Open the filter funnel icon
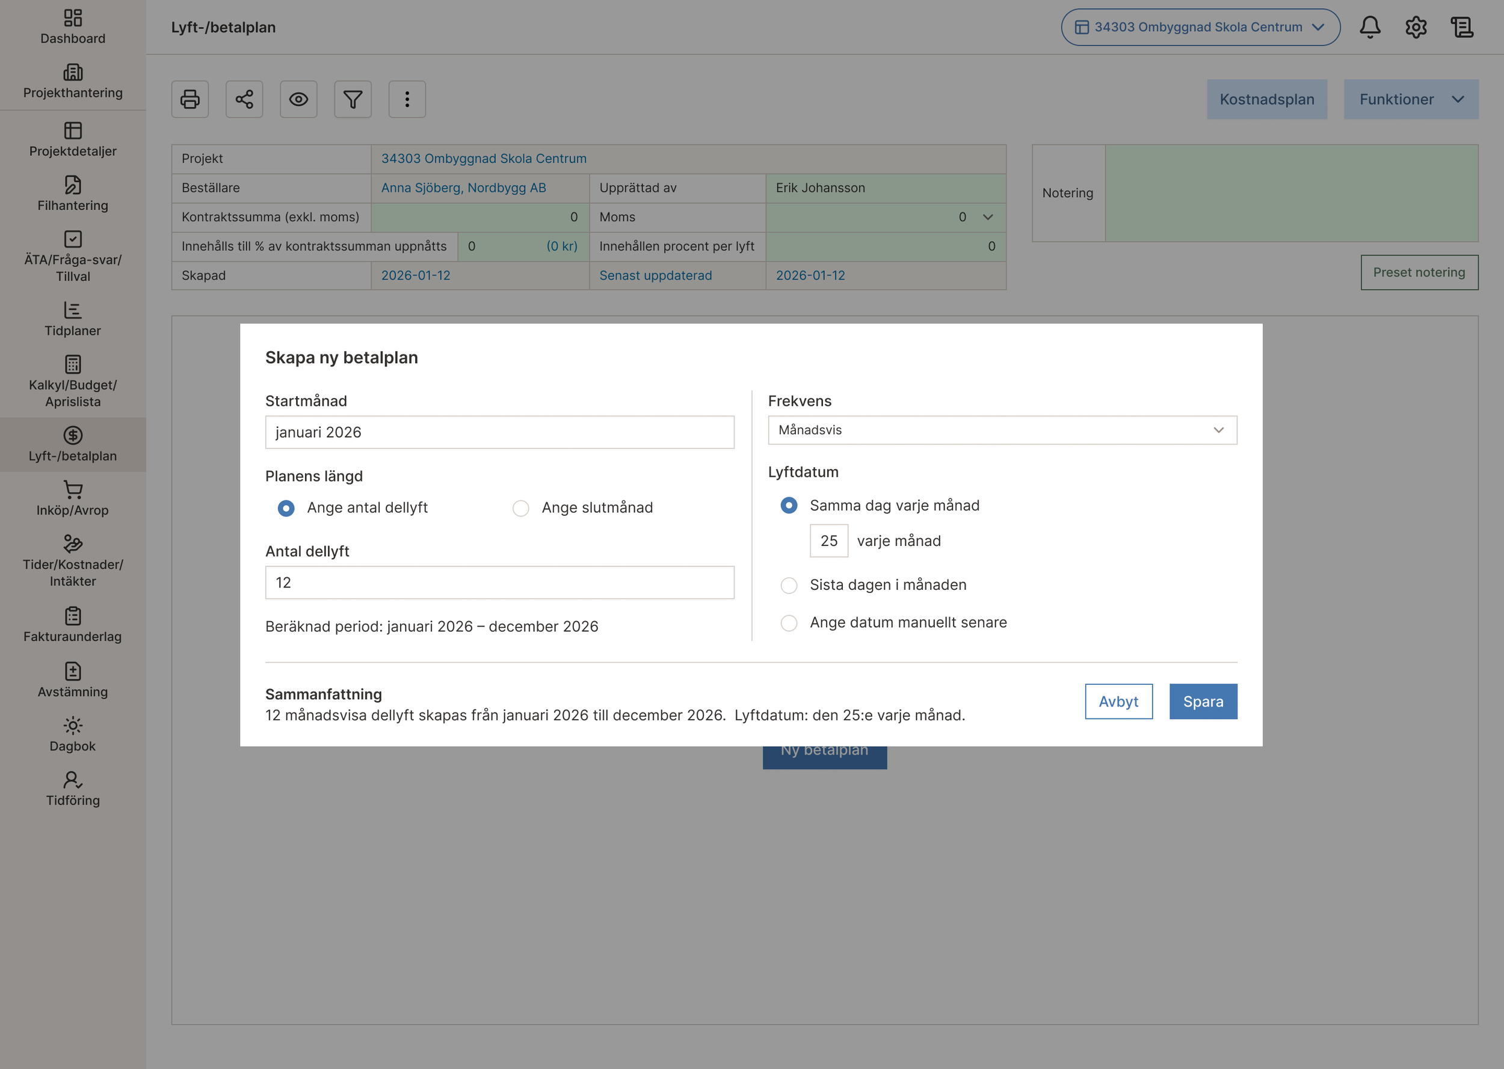This screenshot has width=1504, height=1069. (353, 99)
